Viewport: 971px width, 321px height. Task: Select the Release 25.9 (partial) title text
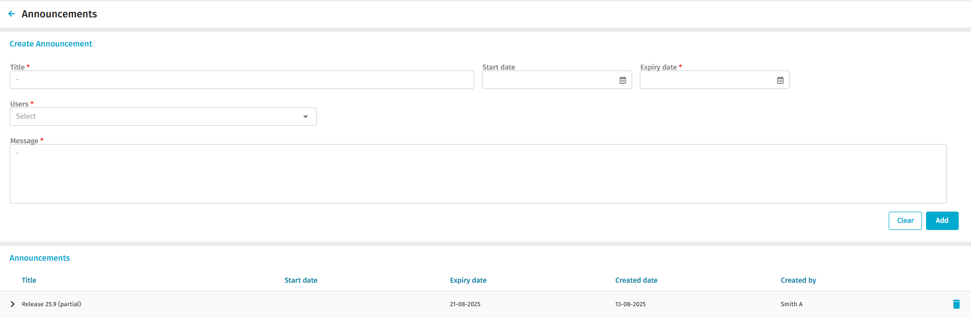52,304
